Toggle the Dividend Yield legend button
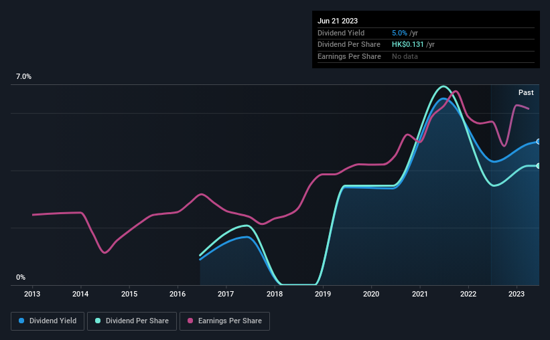This screenshot has height=340, width=550. coord(48,321)
